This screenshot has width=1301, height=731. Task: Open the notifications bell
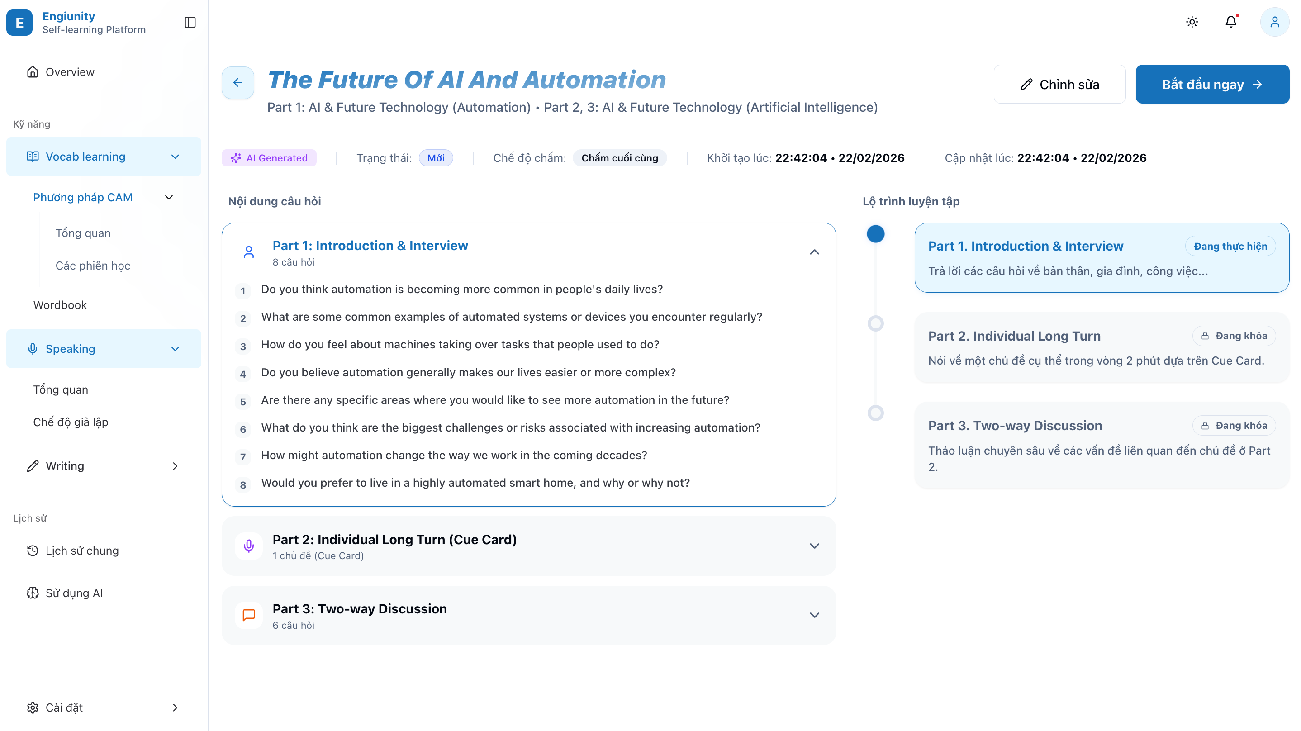[x=1231, y=22]
